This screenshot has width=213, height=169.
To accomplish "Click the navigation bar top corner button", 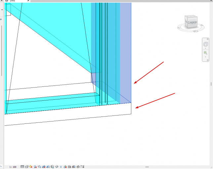I will coord(208,39).
